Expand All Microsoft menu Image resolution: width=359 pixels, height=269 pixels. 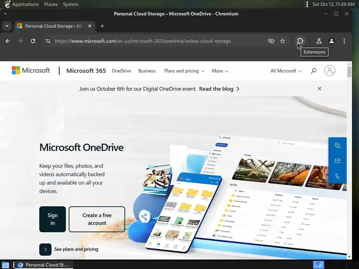(286, 71)
